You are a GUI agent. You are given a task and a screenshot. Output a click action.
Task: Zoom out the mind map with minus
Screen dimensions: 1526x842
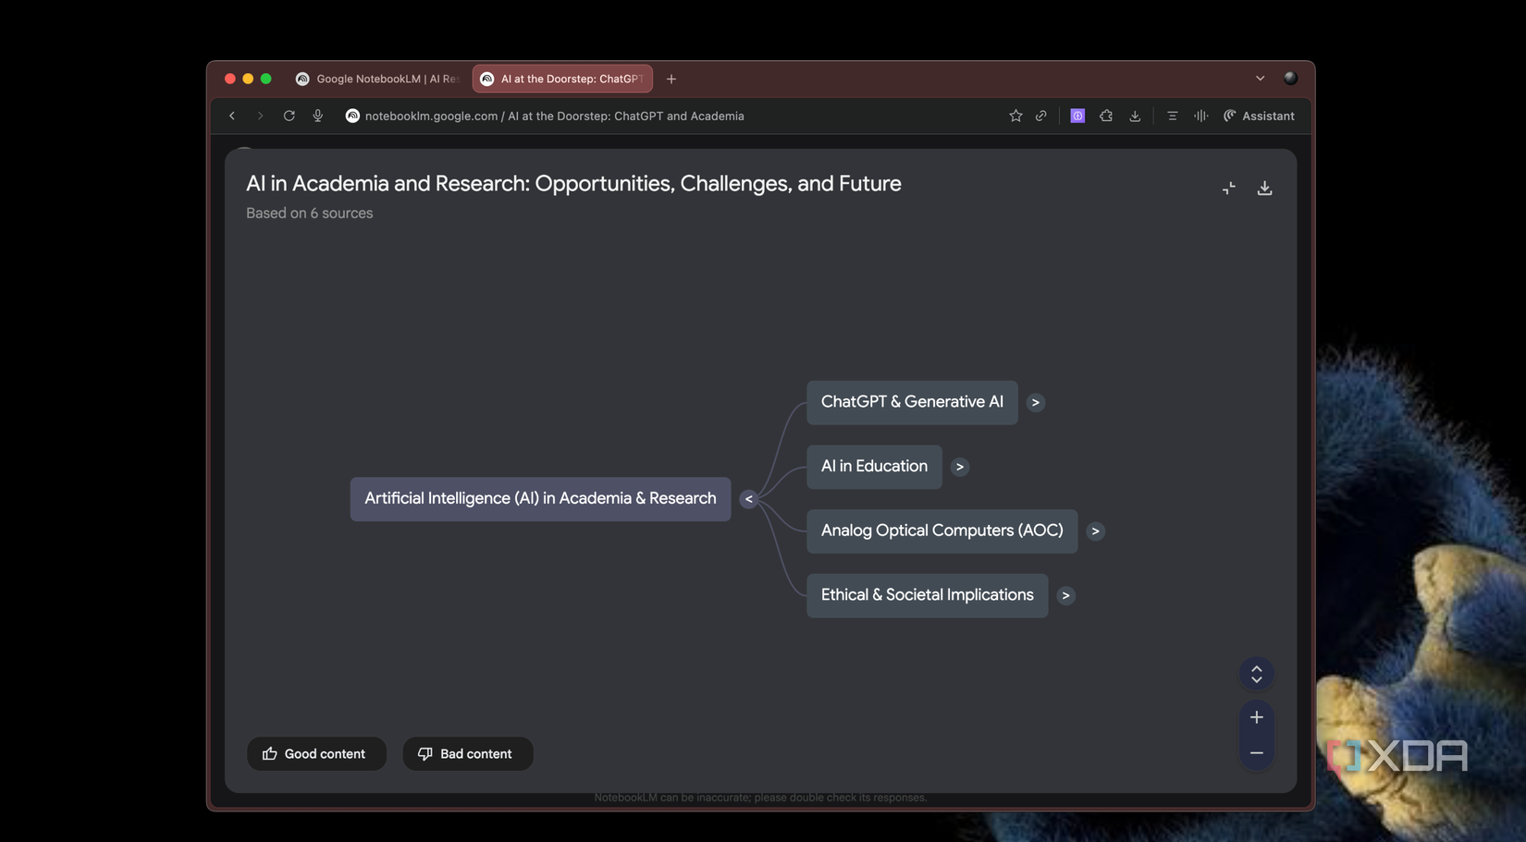tap(1256, 753)
